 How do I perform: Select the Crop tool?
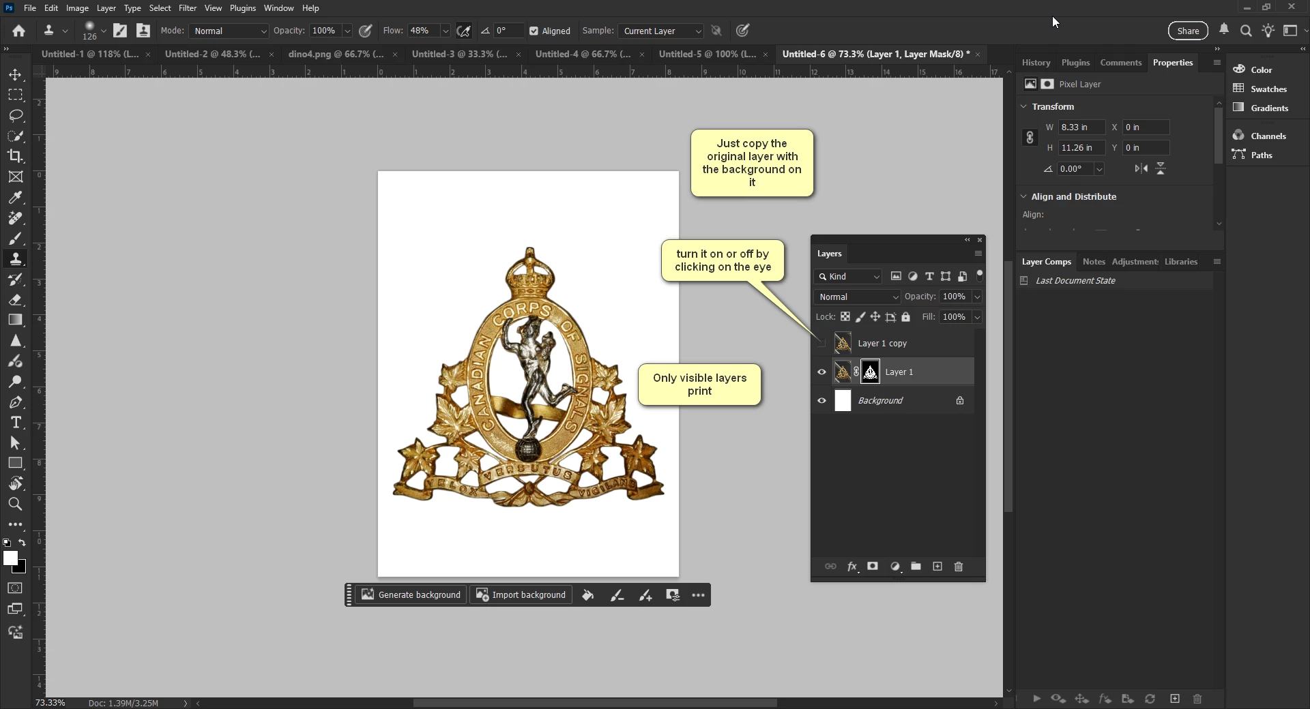point(15,156)
